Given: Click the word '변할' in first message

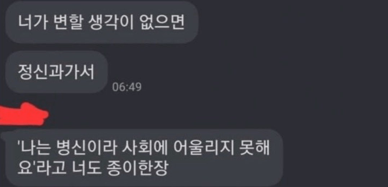Looking at the screenshot, I should tap(67, 23).
